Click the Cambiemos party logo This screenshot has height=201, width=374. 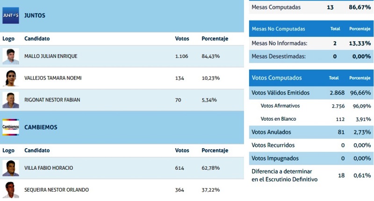point(10,127)
